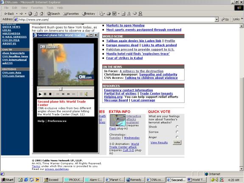Open the History pane from the toolbar
The height and width of the screenshot is (183, 244).
[89, 14]
